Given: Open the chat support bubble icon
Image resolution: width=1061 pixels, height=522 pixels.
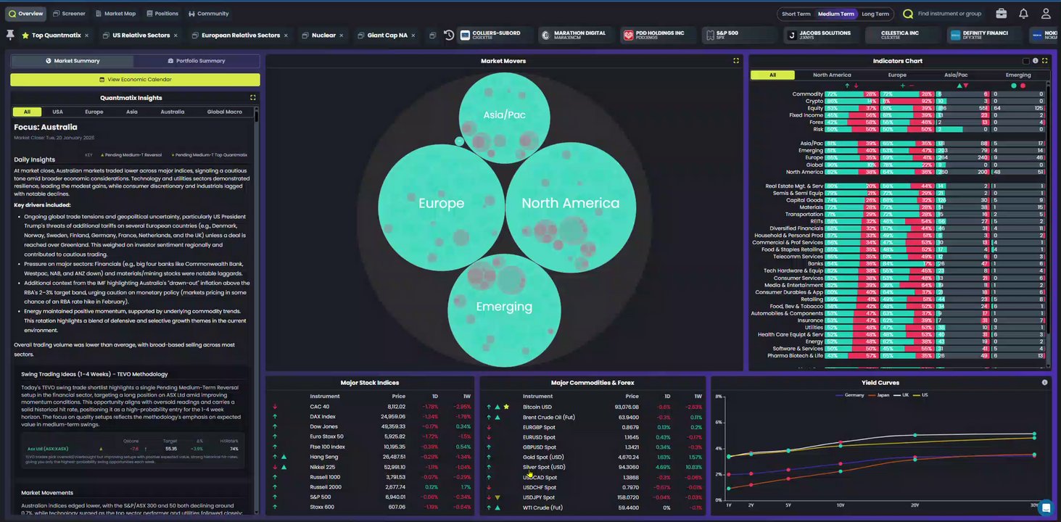Looking at the screenshot, I should 1045,507.
